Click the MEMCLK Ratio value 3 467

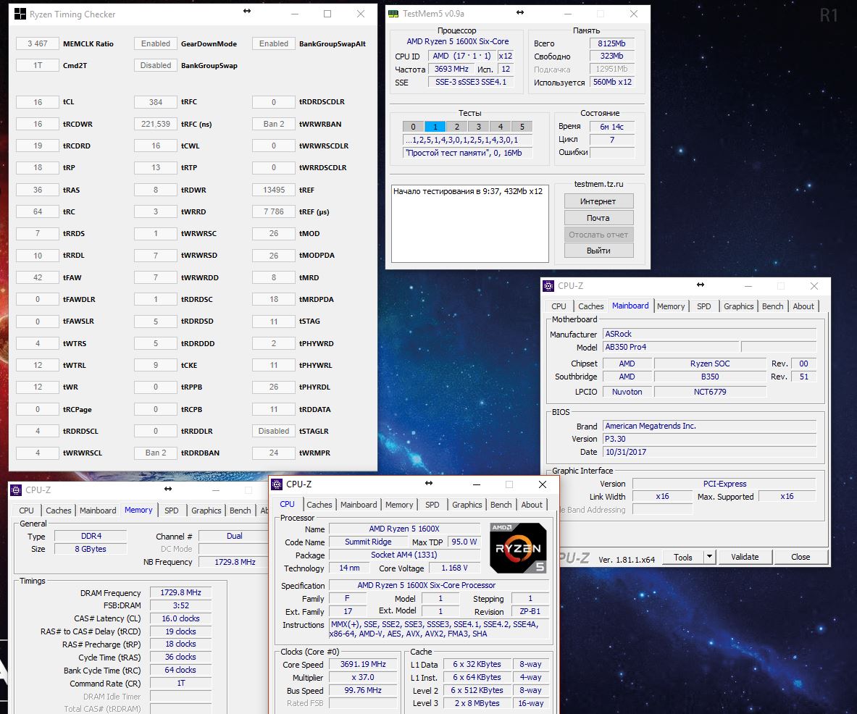38,43
